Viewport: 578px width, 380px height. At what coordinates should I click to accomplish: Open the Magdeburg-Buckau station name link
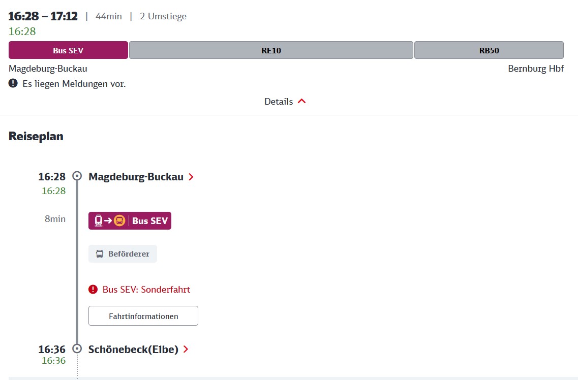pyautogui.click(x=135, y=177)
